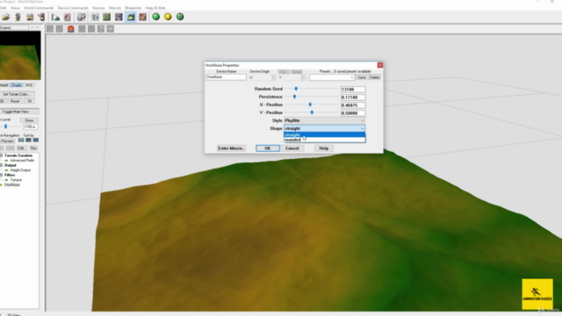Viewport: 562px width, 316px height.
Task: Switch preview to Height mode
Action: (4, 85)
